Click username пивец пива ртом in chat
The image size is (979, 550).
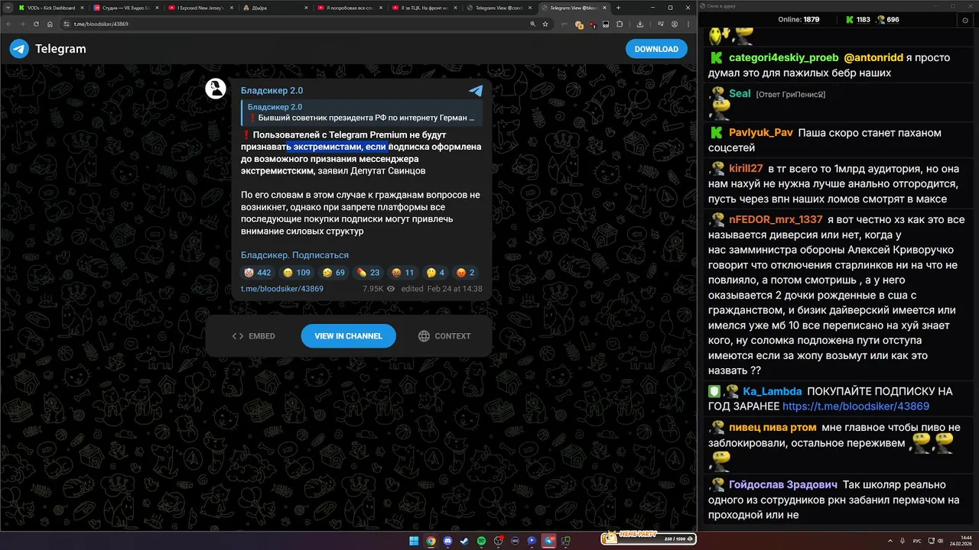772,427
